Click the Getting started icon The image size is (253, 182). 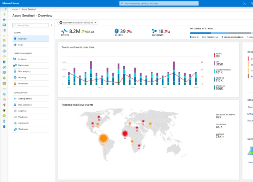coord(15,99)
